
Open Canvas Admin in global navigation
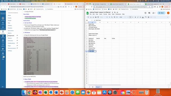pos(3,23)
